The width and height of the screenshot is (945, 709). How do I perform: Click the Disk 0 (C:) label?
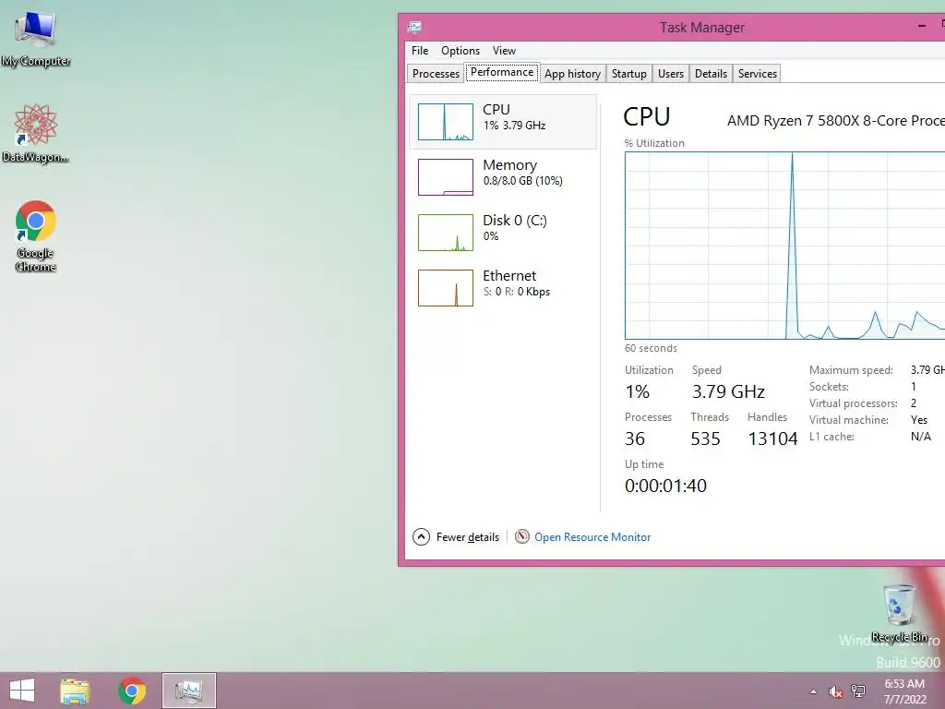pos(515,221)
